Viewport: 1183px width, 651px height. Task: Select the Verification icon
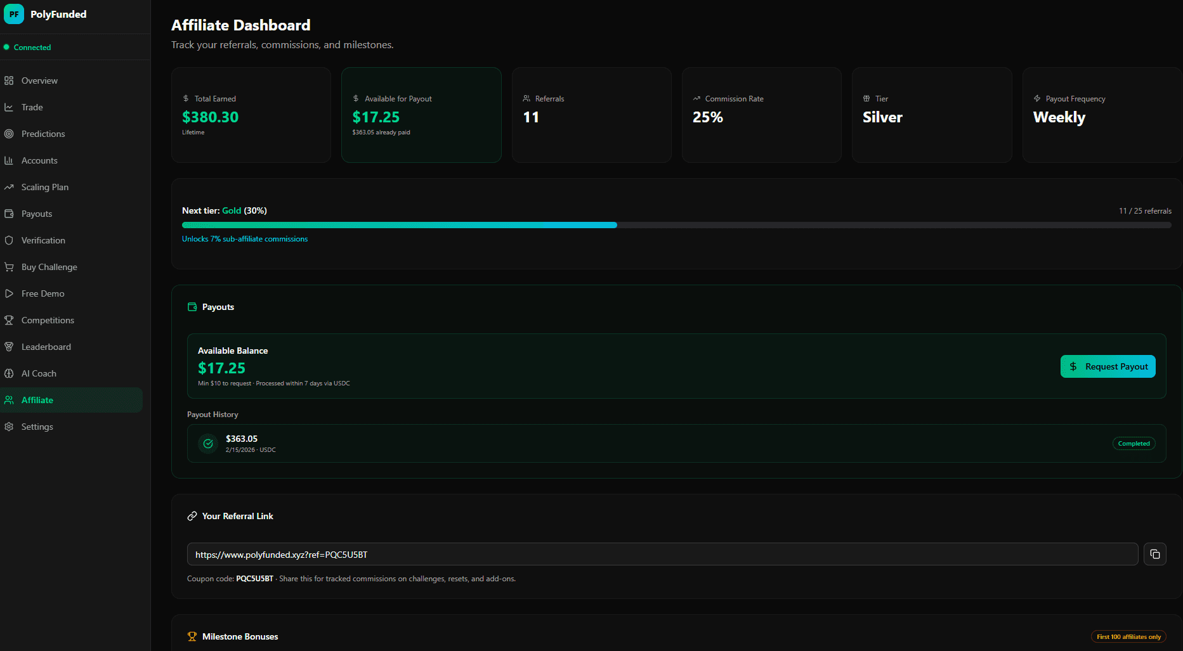10,240
